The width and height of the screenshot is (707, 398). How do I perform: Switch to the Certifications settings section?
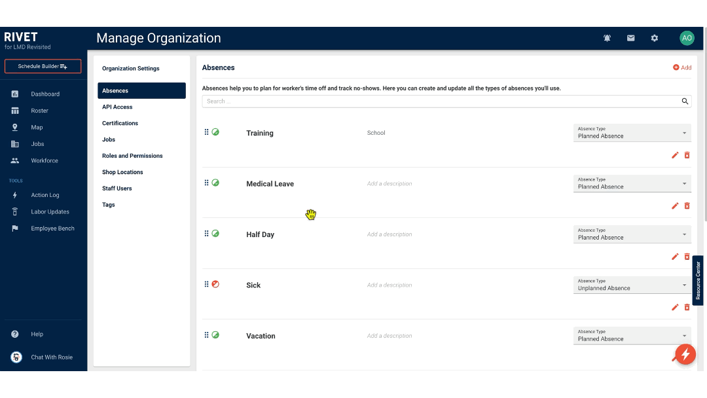120,123
